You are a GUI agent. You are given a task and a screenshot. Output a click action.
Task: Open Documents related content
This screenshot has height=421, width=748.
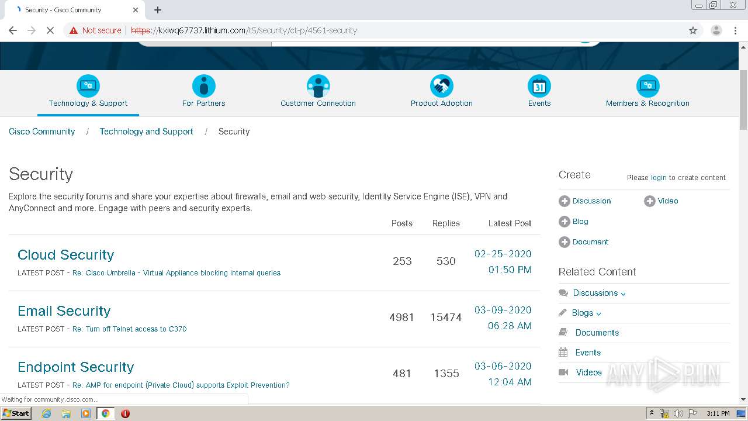(597, 333)
